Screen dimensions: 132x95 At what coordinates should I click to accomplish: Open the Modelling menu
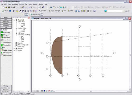tap(15, 4)
